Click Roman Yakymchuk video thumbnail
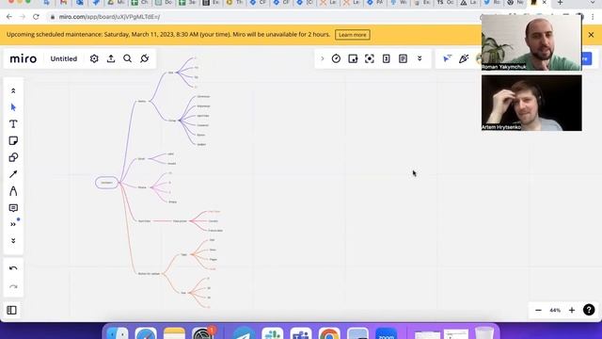This screenshot has width=602, height=339. point(531,42)
